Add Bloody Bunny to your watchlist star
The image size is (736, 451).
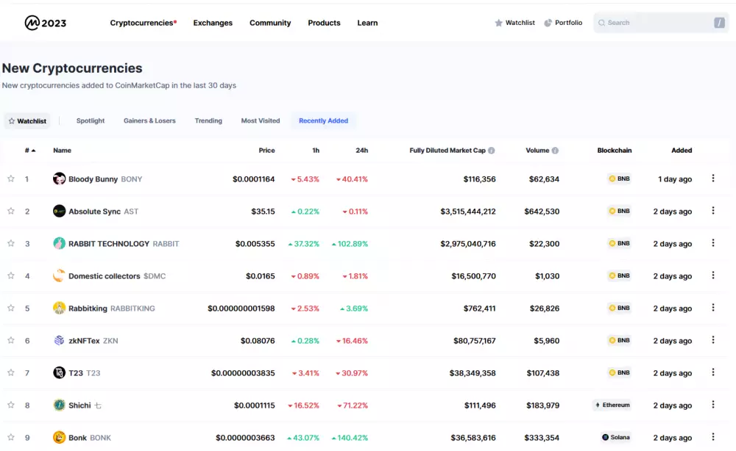point(10,178)
